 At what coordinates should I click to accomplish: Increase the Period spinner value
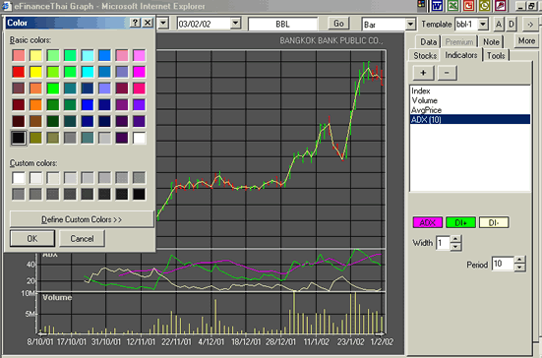click(519, 260)
